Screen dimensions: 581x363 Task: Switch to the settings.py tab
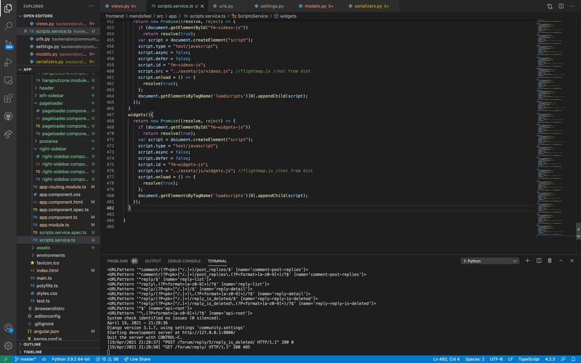pyautogui.click(x=272, y=6)
